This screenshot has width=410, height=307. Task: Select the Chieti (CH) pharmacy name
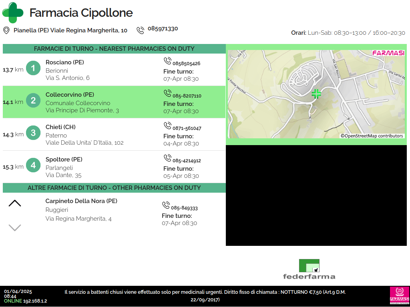pyautogui.click(x=60, y=127)
